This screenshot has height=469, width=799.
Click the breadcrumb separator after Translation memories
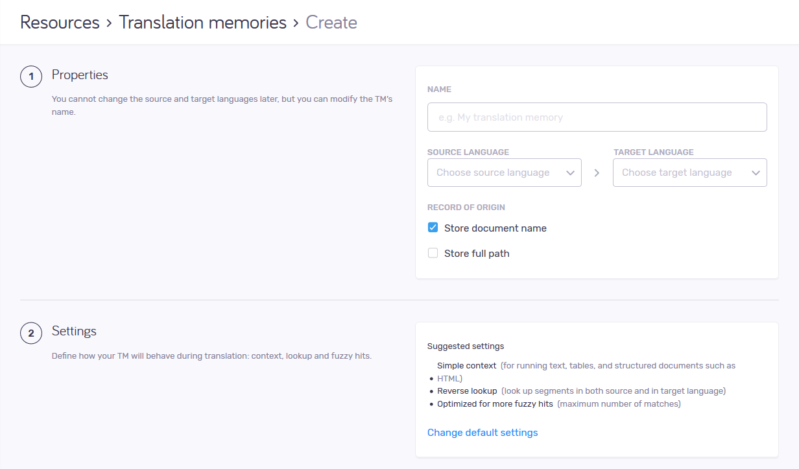[x=298, y=22]
